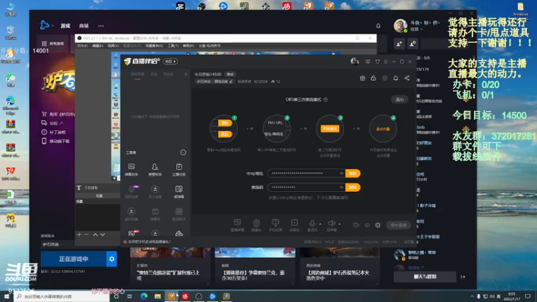Screen dimensions: 537x302
Task: Click the 正在游戏中 button in Battle.net
Action: point(73,259)
